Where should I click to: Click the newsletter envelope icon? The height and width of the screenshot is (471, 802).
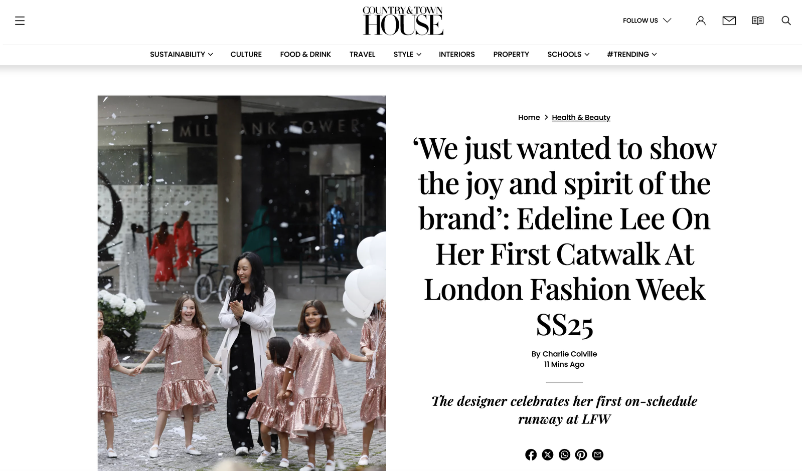click(x=729, y=21)
